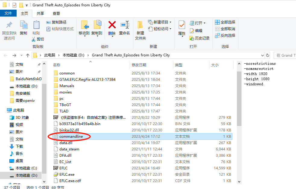Select the TLAD folder

(64, 111)
